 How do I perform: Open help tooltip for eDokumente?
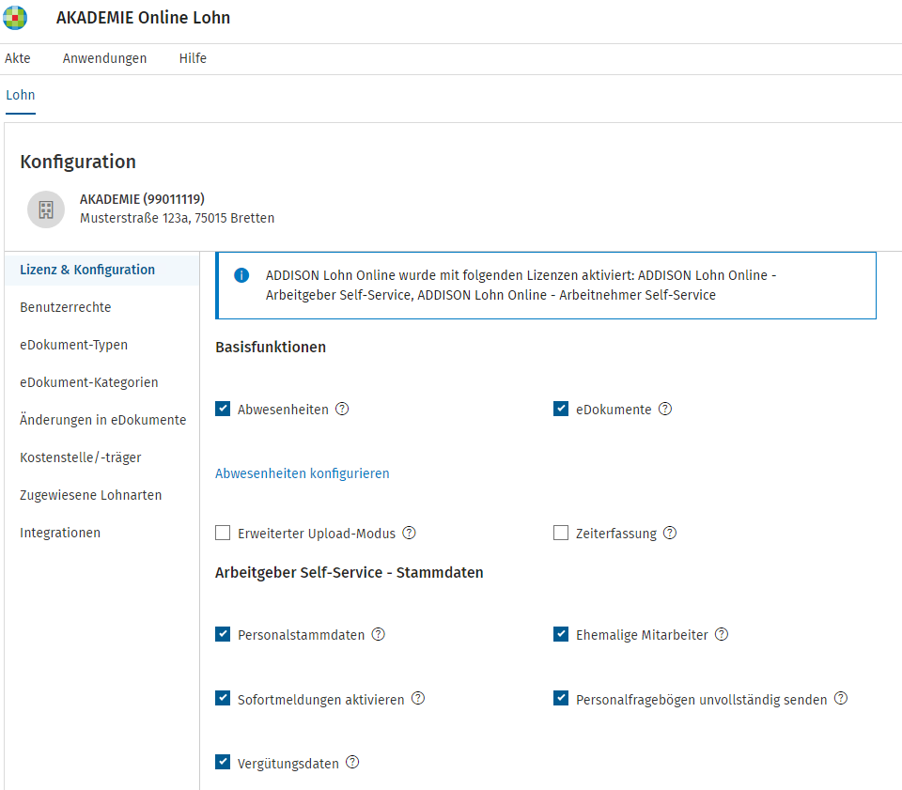(665, 409)
